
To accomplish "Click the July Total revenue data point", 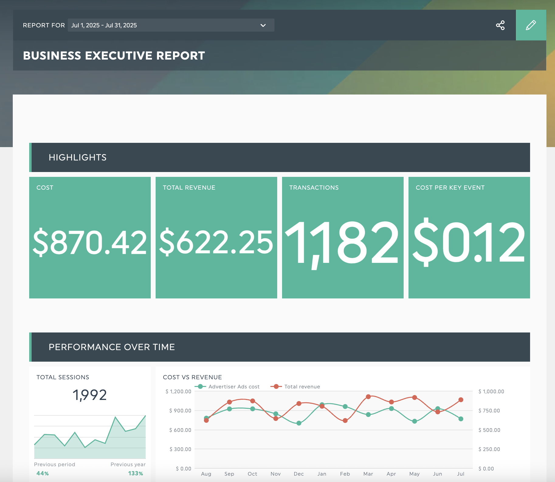I will click(x=461, y=400).
